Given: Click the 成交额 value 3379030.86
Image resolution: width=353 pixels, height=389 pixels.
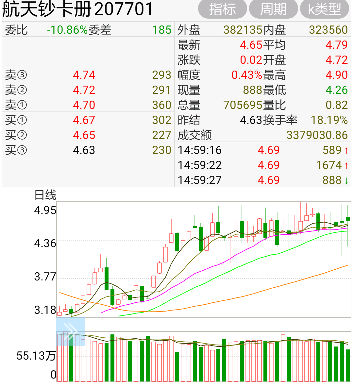Looking at the screenshot, I should pyautogui.click(x=317, y=135).
